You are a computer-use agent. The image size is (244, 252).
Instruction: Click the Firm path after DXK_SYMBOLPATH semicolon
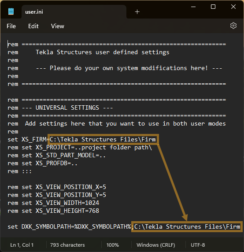tap(187, 226)
